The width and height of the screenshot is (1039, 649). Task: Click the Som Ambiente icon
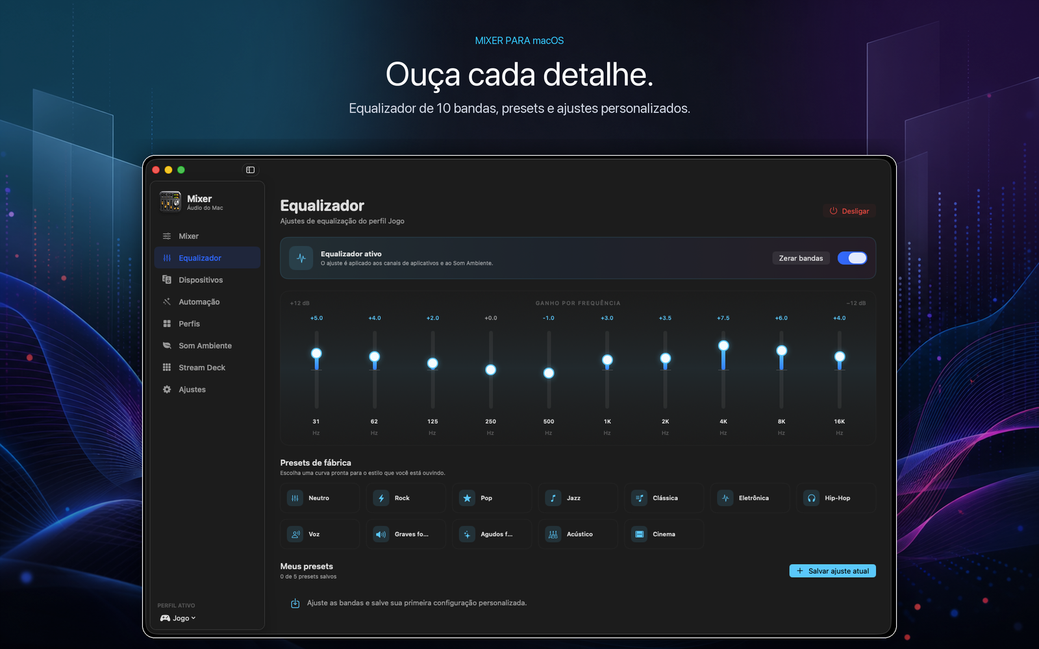(167, 346)
